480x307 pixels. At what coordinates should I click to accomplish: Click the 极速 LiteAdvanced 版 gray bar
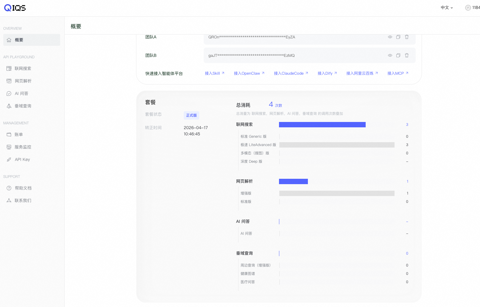pos(337,145)
